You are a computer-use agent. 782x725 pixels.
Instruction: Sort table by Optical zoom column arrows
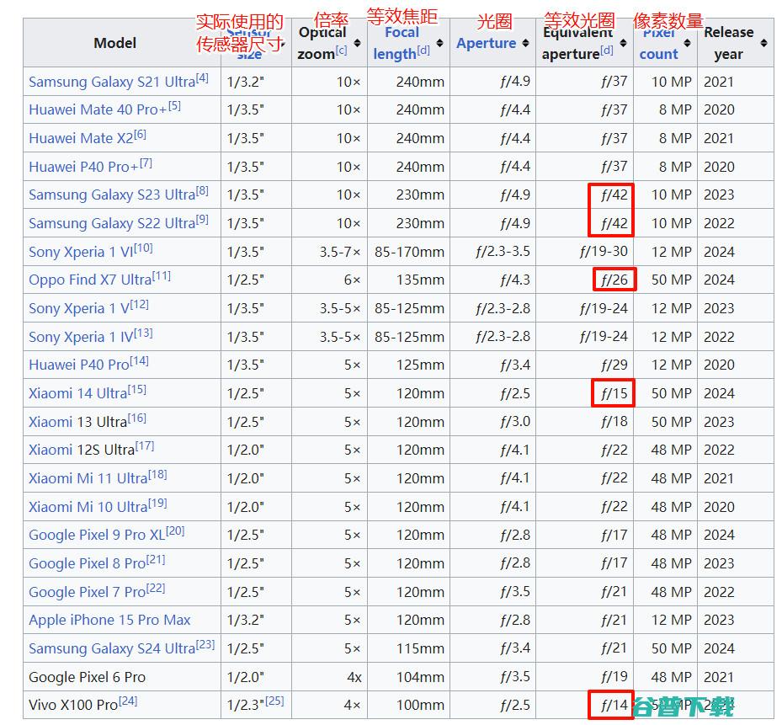(x=357, y=44)
